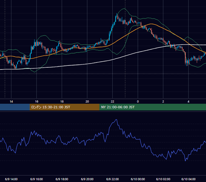Screen dimensions: 206x182
Task: Select hour label 18 on upper axis
Action: (62, 102)
